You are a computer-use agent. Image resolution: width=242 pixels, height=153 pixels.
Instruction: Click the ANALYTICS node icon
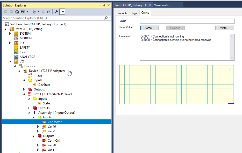16,57
